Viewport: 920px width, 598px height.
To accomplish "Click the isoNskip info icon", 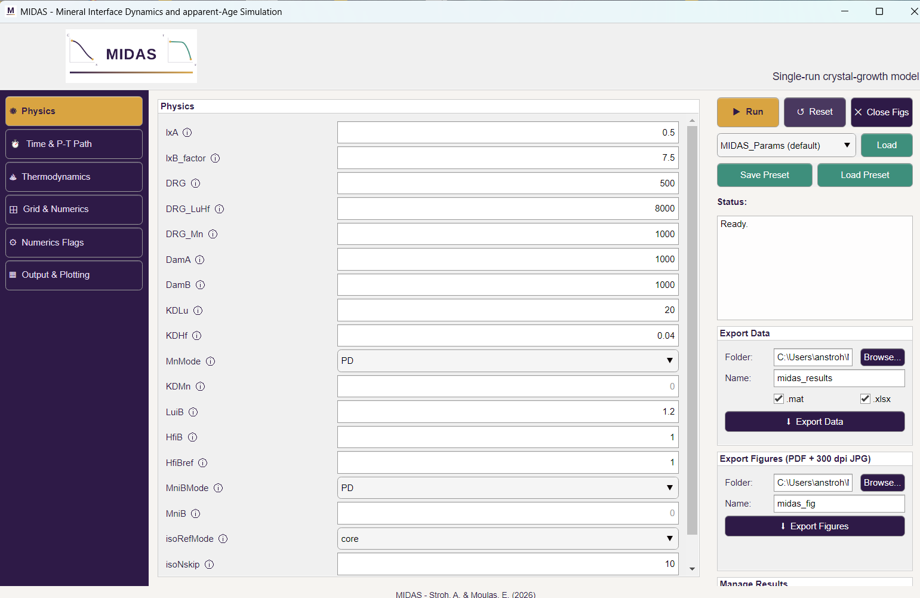I will click(209, 565).
